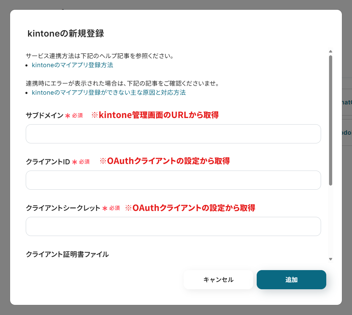This screenshot has height=315, width=352.
Task: Open the kintoneのマイアプリ登録方法 help link
Action: pos(72,65)
